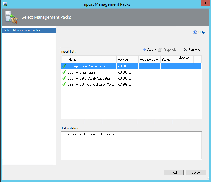Click the Remove toolbar label
The image size is (211, 183).
click(194, 50)
